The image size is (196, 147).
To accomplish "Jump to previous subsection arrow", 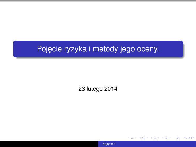I will point(151,138).
